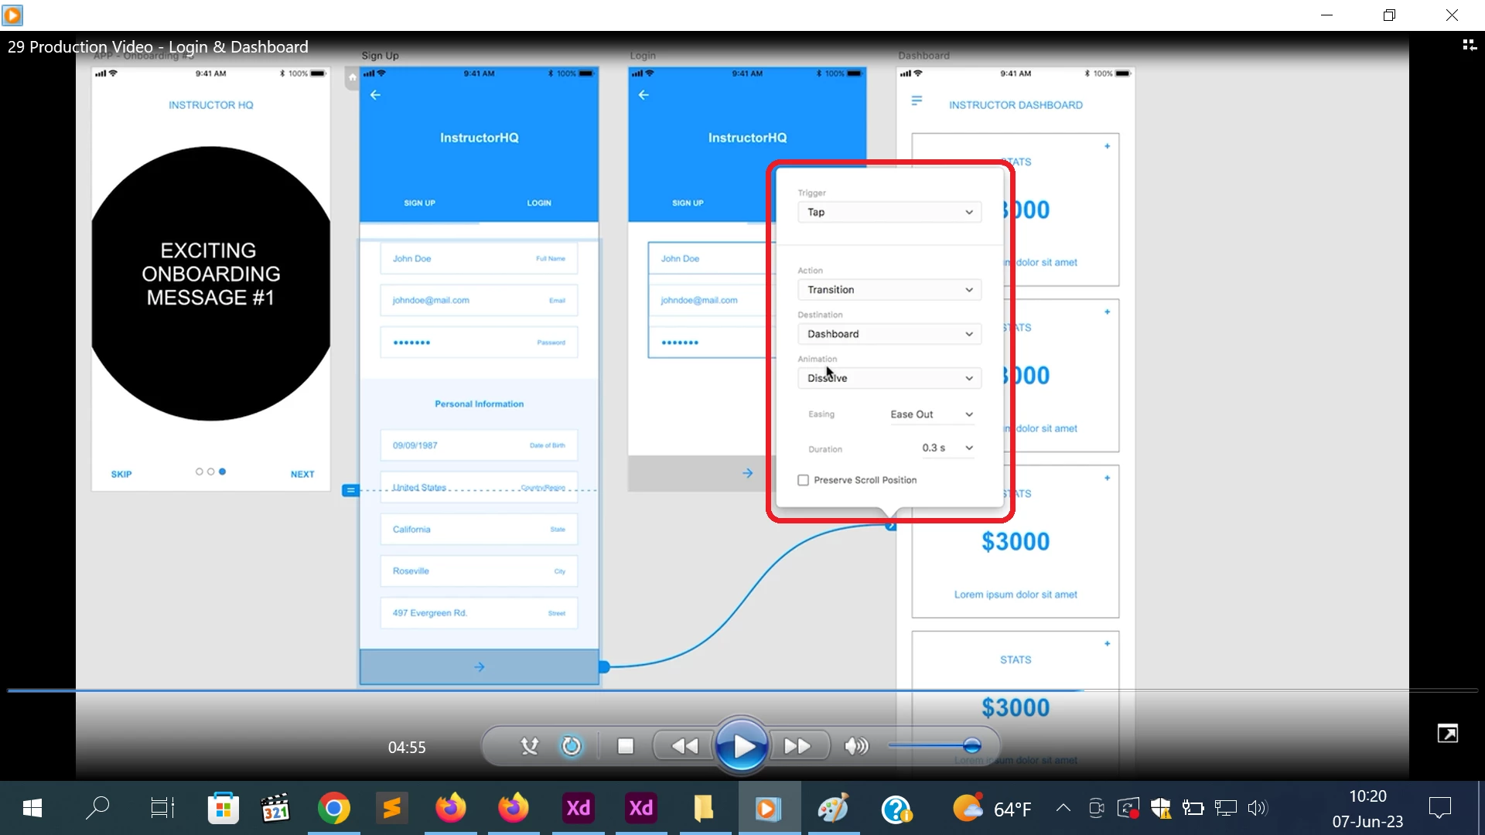This screenshot has width=1485, height=835.
Task: View video in full screen
Action: coord(1447,733)
